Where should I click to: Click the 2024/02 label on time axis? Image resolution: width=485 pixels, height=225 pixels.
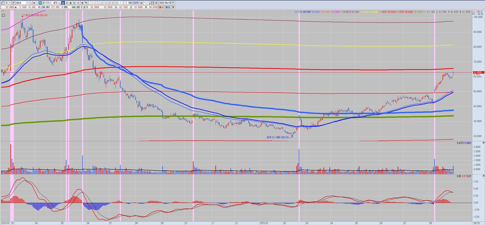pyautogui.click(x=6, y=223)
